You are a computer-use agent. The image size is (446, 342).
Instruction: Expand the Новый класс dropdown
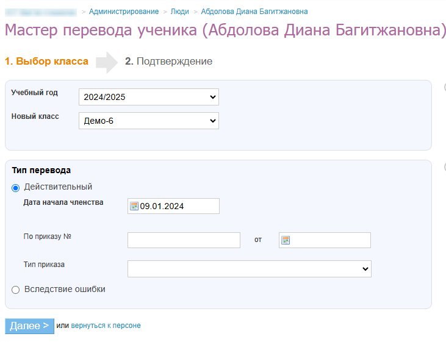point(148,121)
